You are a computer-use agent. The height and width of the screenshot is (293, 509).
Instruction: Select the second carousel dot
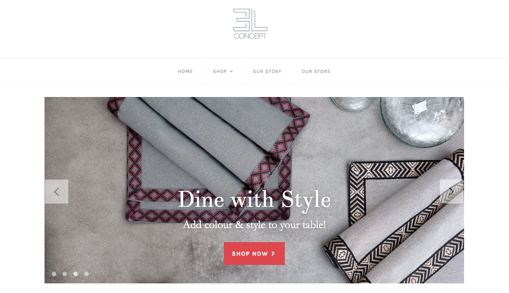point(65,274)
